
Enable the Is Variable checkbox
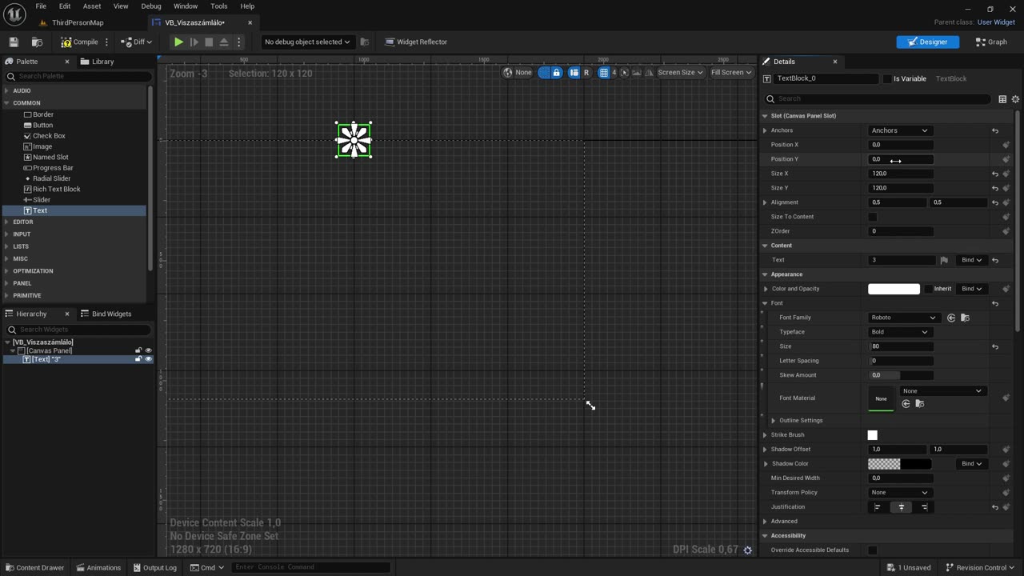point(887,78)
